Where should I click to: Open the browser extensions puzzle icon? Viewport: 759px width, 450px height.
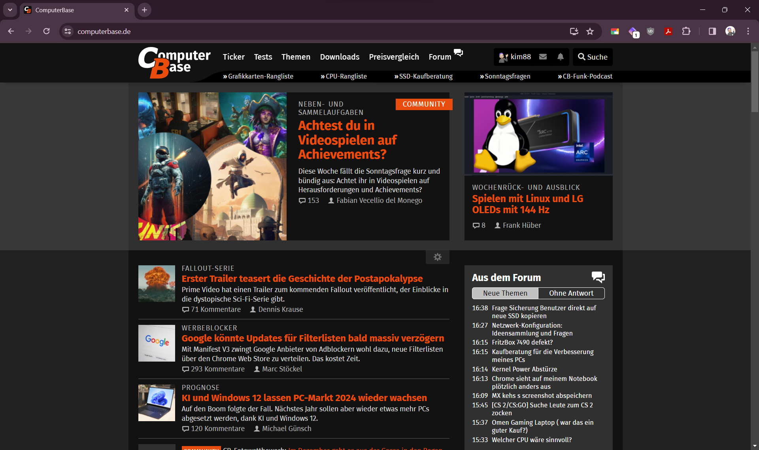(x=686, y=32)
